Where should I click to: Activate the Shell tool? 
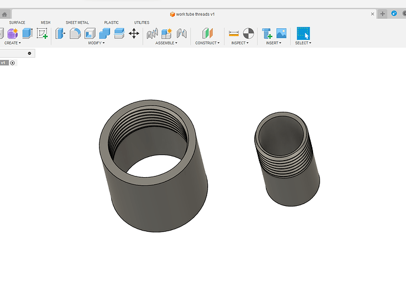[x=90, y=34]
